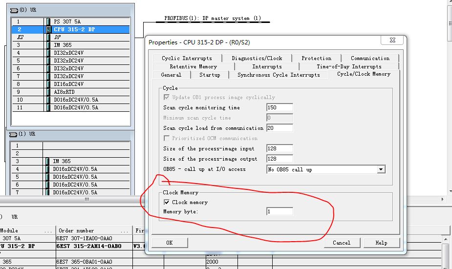Click the right arrow of the horizontal scrollbar
The height and width of the screenshot is (269, 452).
click(x=443, y=199)
